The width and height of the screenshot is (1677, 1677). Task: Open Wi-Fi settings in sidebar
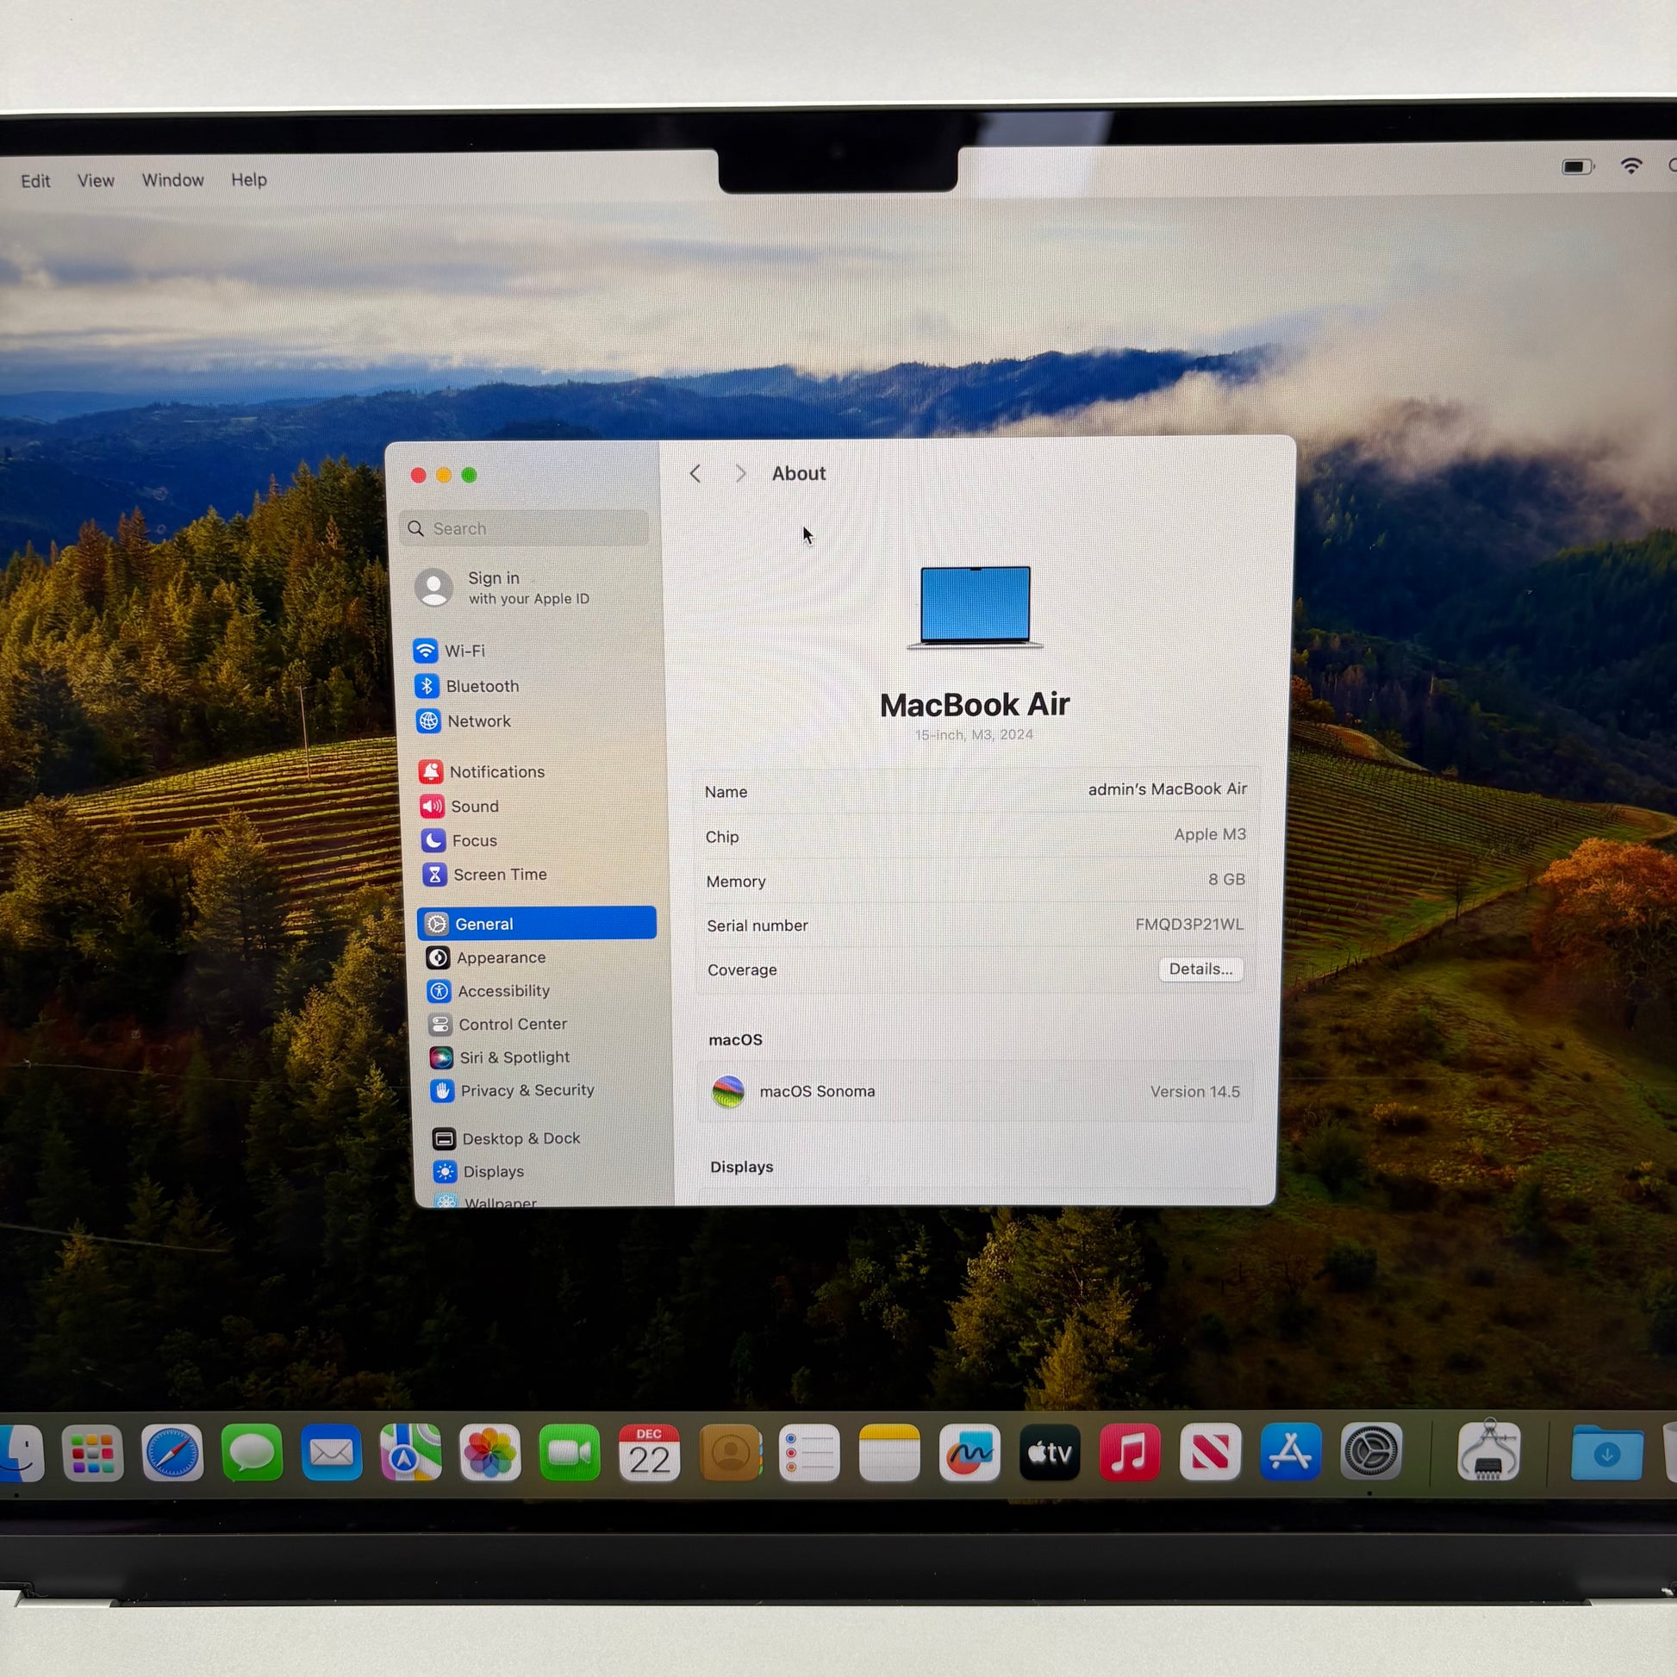tap(464, 650)
